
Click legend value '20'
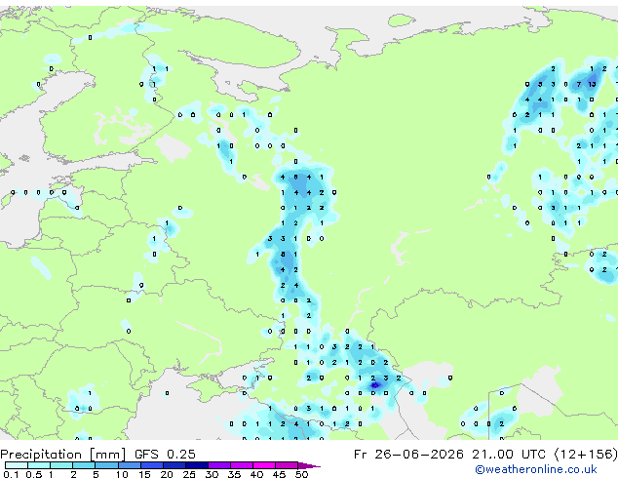tap(167, 474)
